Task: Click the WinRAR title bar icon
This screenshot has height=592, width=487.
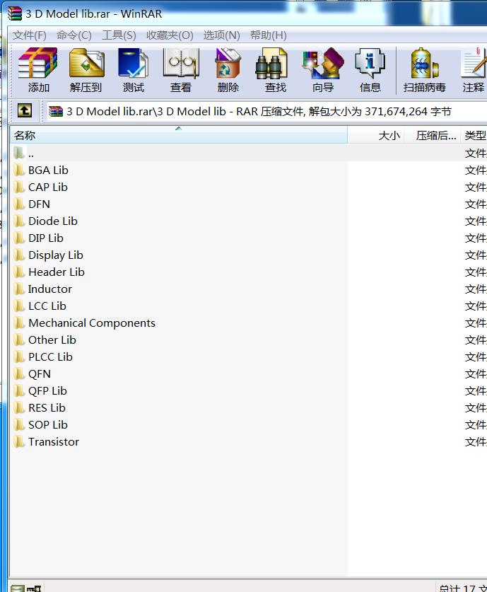Action: pos(15,13)
